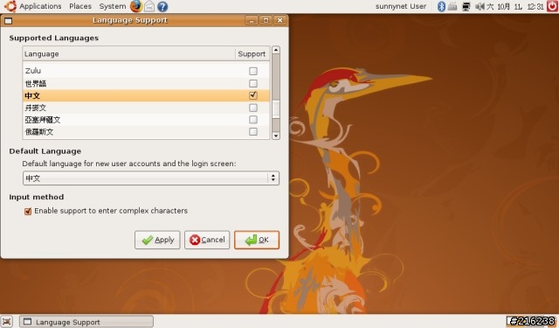Select the 俄羅斯文 language row
The height and width of the screenshot is (328, 559).
click(x=146, y=132)
